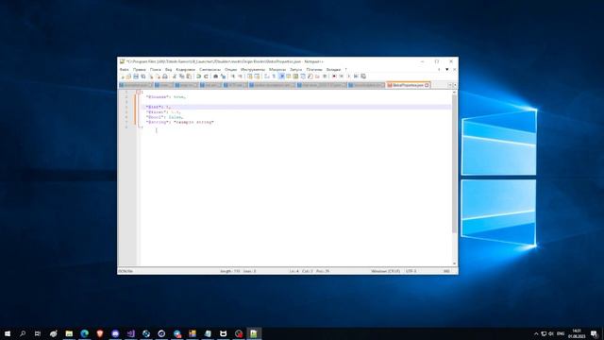Select the GlobalProperties.json tab
Image resolution: width=604 pixels, height=340 pixels.
408,85
